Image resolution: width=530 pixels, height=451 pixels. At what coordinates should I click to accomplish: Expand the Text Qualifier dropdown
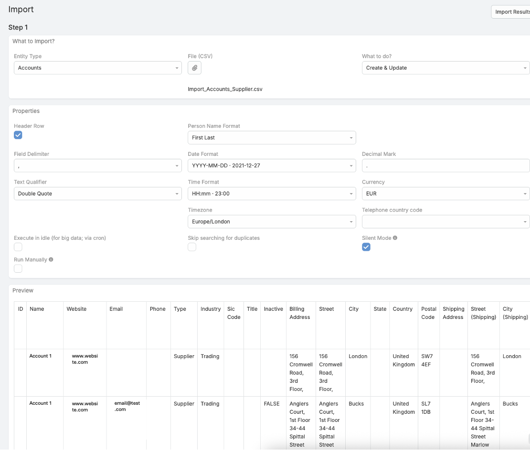tap(97, 194)
